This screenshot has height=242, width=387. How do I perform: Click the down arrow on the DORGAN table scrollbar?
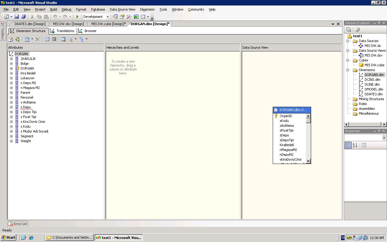click(308, 161)
